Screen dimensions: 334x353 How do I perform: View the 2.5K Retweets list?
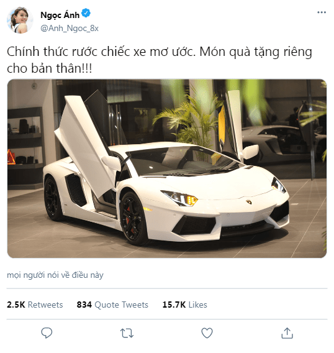[x=35, y=305]
